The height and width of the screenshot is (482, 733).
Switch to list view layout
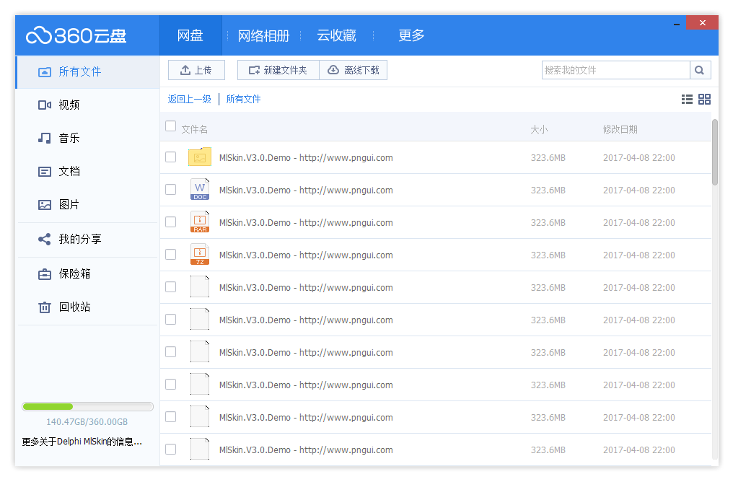tap(687, 100)
